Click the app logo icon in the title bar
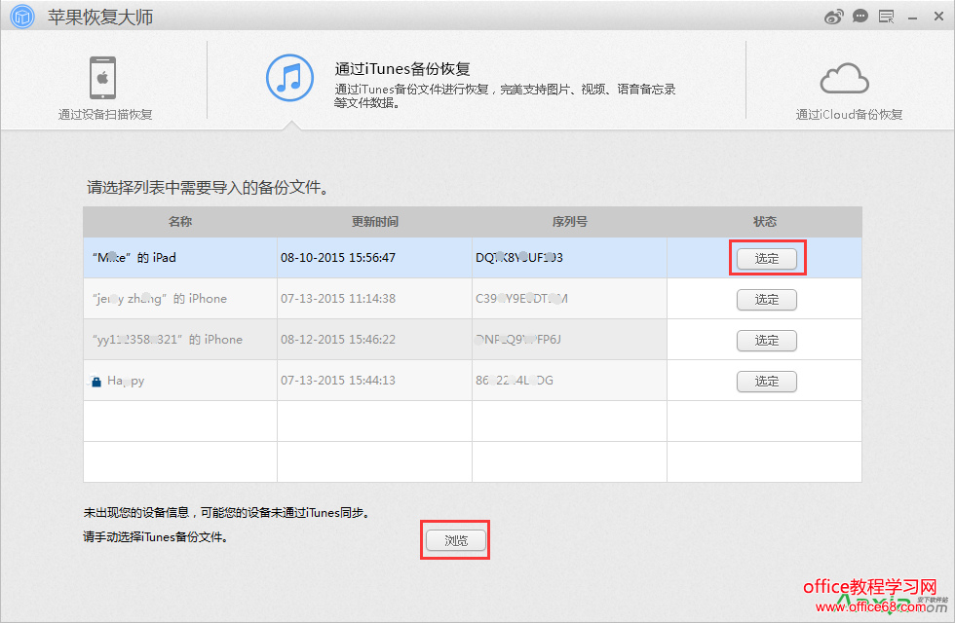The width and height of the screenshot is (955, 623). click(22, 17)
